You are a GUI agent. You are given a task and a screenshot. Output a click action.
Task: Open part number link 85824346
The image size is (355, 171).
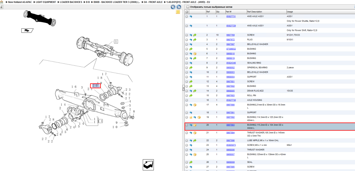click(x=231, y=63)
